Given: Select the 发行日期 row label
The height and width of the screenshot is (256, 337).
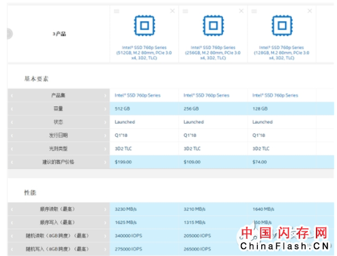Looking at the screenshot, I should click(58, 135).
